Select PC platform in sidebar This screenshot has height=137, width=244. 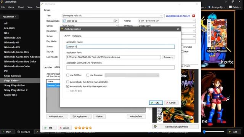click(6, 71)
